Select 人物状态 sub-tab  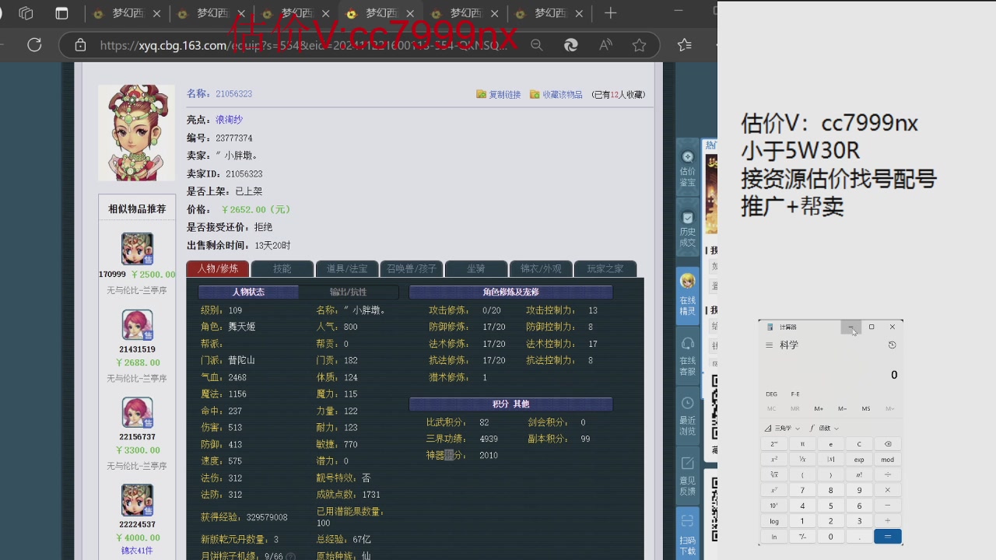pyautogui.click(x=248, y=292)
